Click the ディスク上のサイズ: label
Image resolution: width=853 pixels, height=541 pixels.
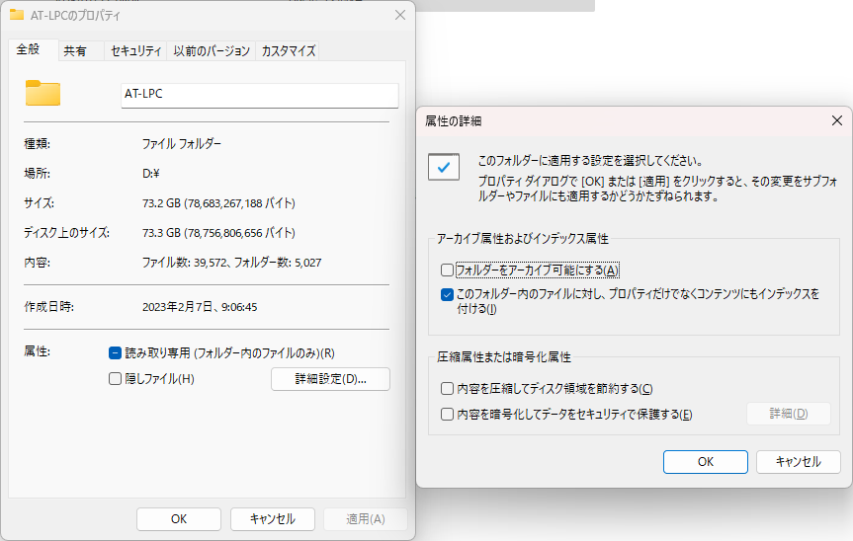[67, 233]
